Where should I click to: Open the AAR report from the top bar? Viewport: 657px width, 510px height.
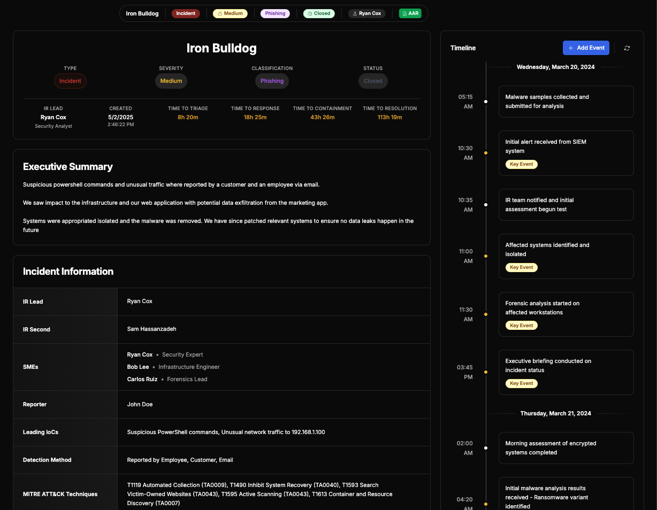[410, 13]
